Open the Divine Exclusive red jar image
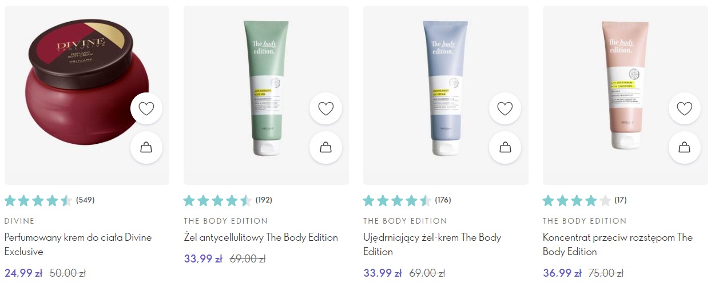The height and width of the screenshot is (287, 715). (x=80, y=87)
